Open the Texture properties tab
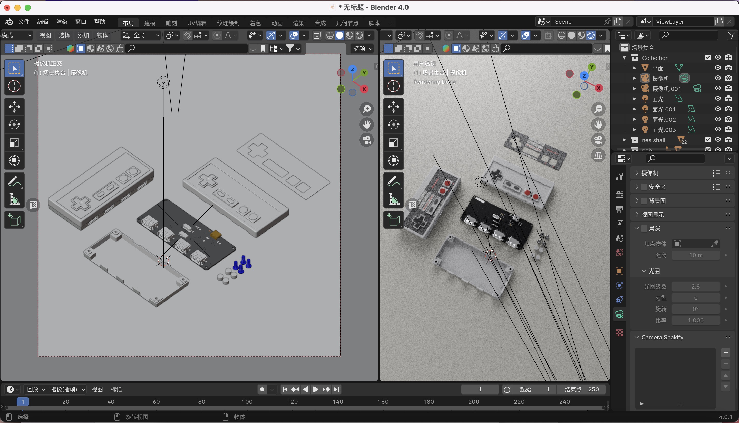The width and height of the screenshot is (739, 423). tap(619, 332)
